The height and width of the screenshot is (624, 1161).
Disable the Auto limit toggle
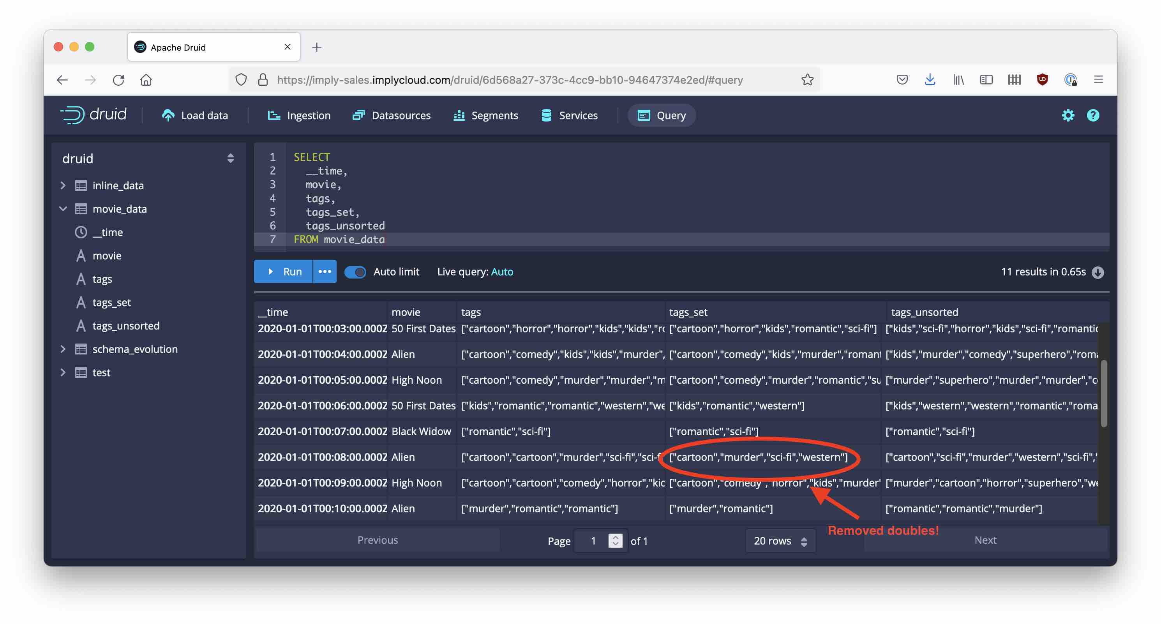[x=356, y=271]
